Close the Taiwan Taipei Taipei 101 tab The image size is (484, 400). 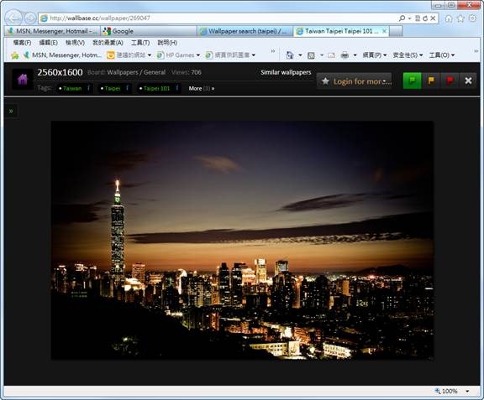click(x=384, y=31)
